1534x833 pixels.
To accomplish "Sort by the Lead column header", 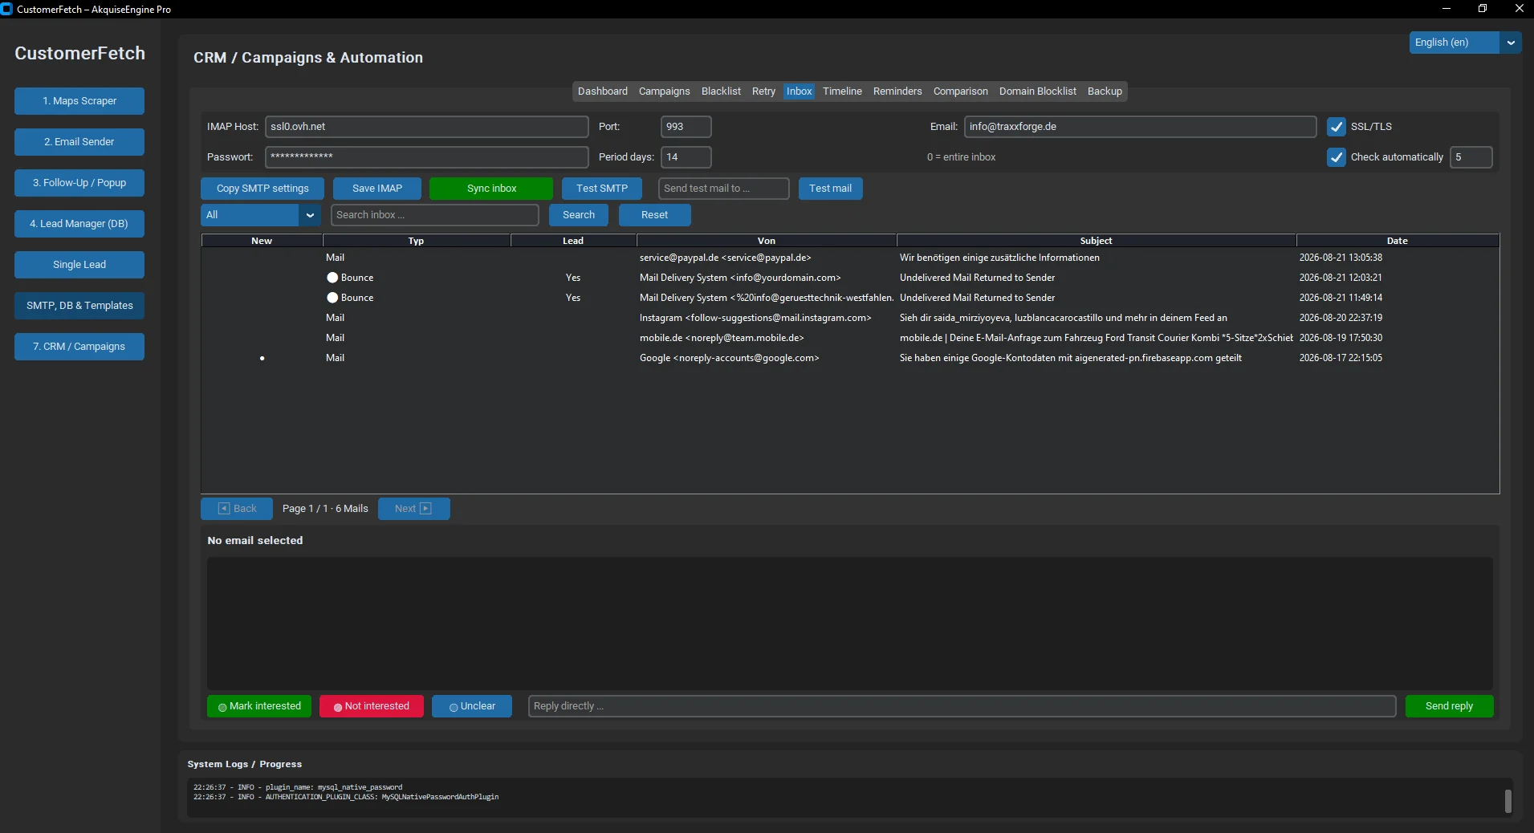I will click(573, 241).
